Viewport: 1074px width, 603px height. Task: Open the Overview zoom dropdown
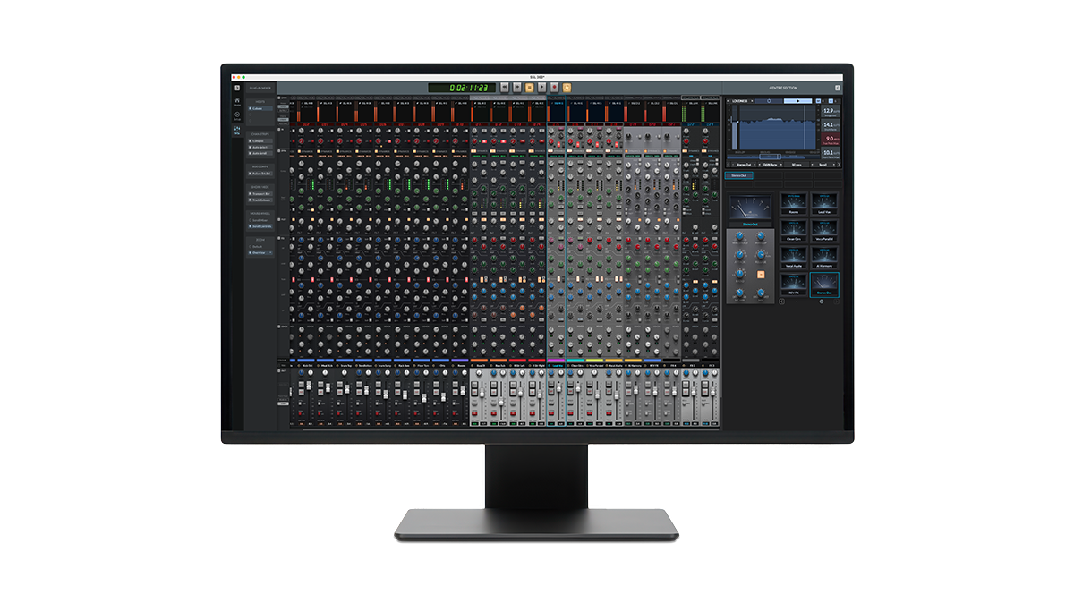(261, 253)
